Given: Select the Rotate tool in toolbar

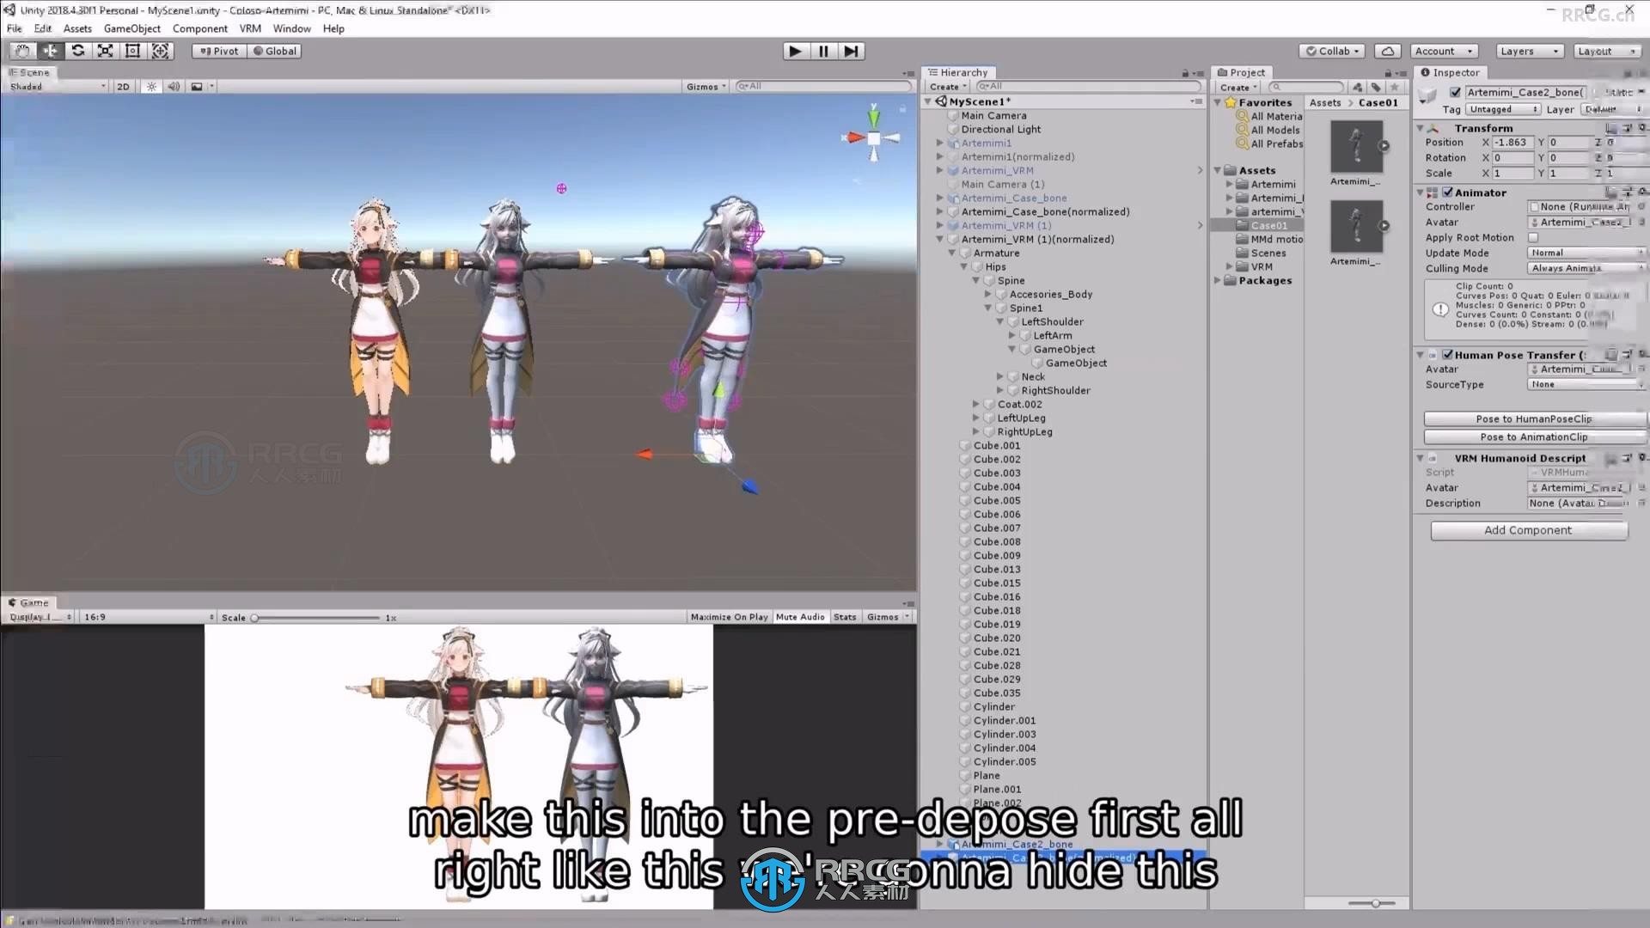Looking at the screenshot, I should 77,51.
